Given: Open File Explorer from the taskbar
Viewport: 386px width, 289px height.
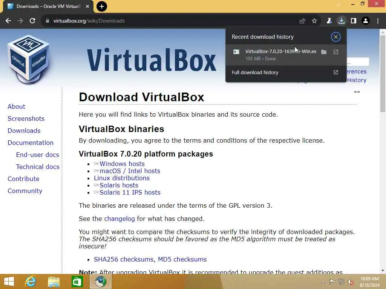Looking at the screenshot, I should (x=54, y=281).
